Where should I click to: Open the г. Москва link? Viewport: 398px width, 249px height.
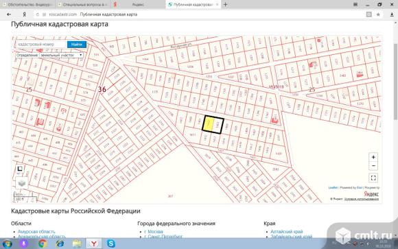(x=154, y=231)
